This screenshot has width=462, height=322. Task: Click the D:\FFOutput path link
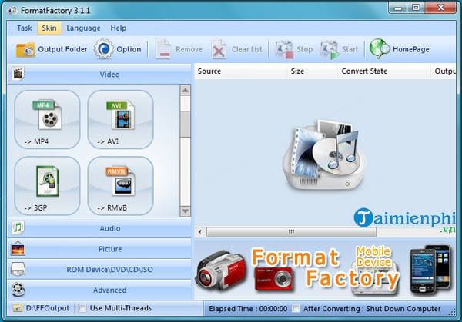48,308
